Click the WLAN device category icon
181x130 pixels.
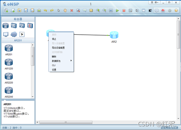22,25
